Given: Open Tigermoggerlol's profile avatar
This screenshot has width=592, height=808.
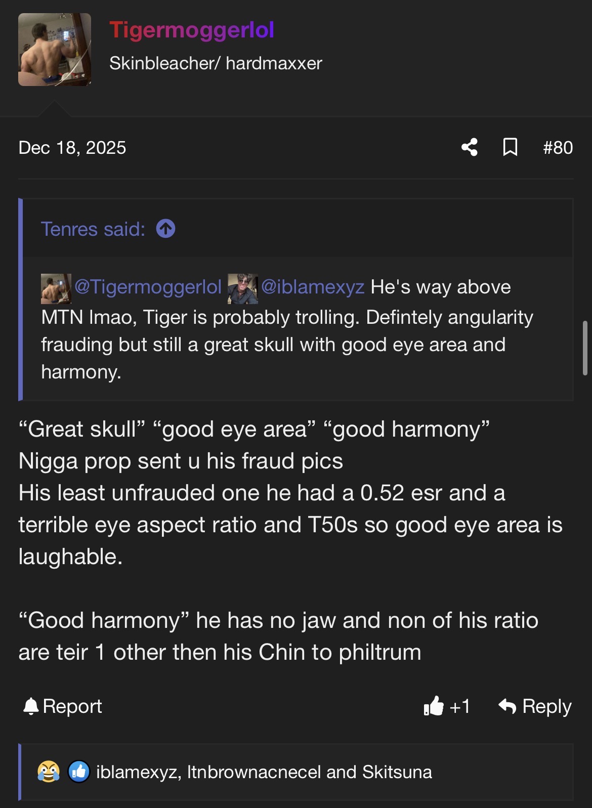Looking at the screenshot, I should [55, 50].
